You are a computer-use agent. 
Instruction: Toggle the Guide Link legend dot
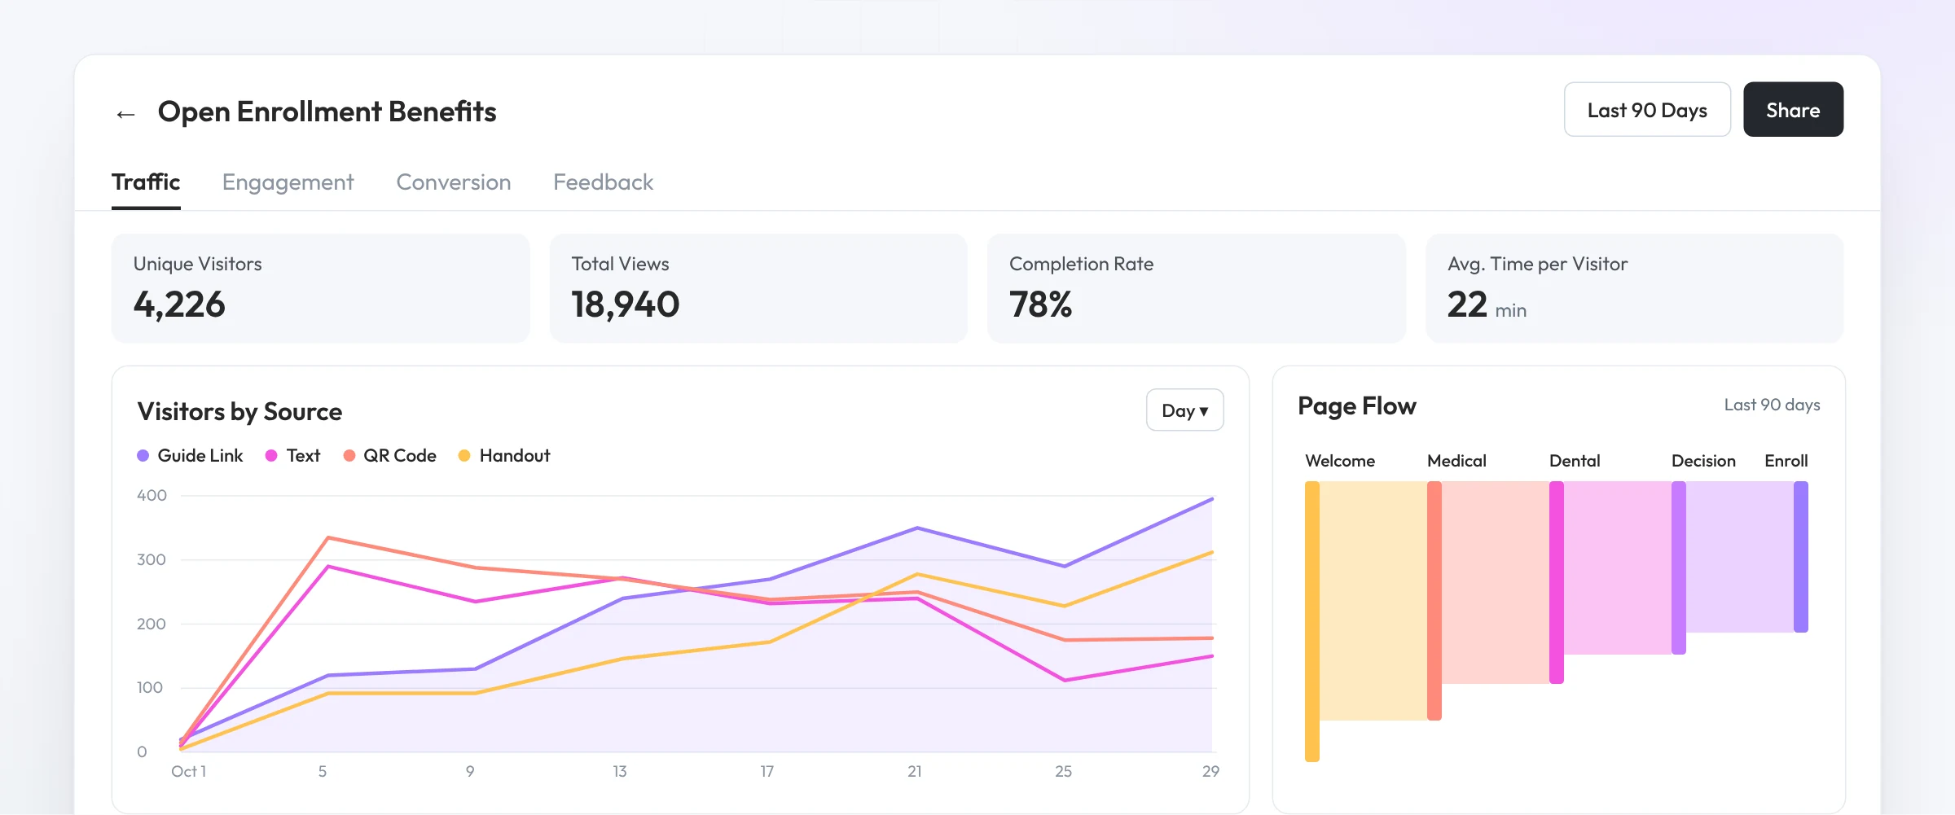(143, 456)
